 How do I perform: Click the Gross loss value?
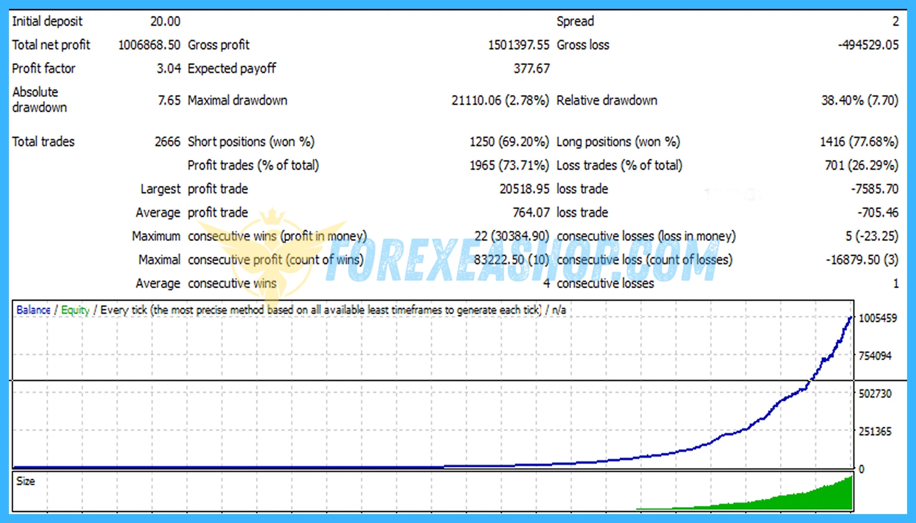[x=868, y=45]
